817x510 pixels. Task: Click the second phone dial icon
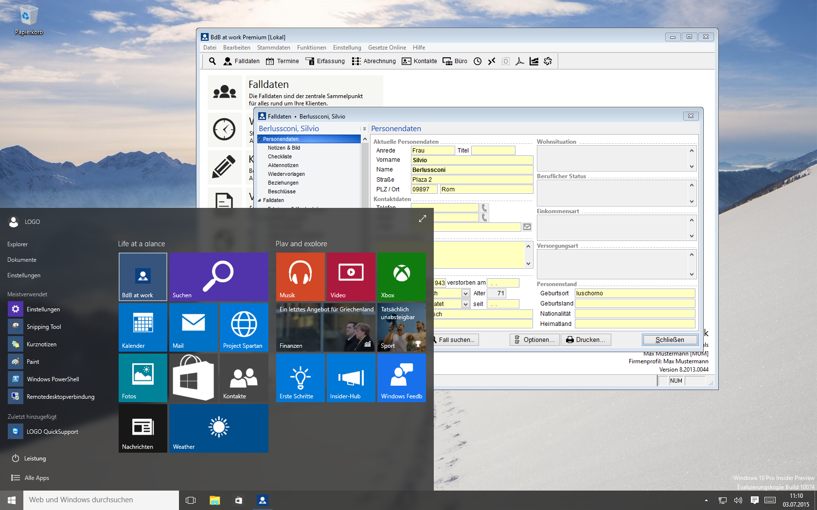[484, 218]
